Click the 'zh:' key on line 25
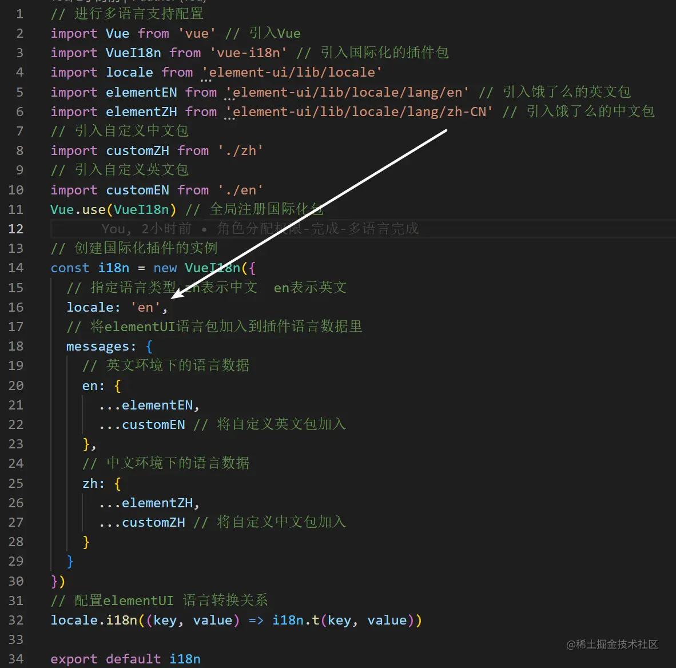This screenshot has height=668, width=676. click(94, 483)
